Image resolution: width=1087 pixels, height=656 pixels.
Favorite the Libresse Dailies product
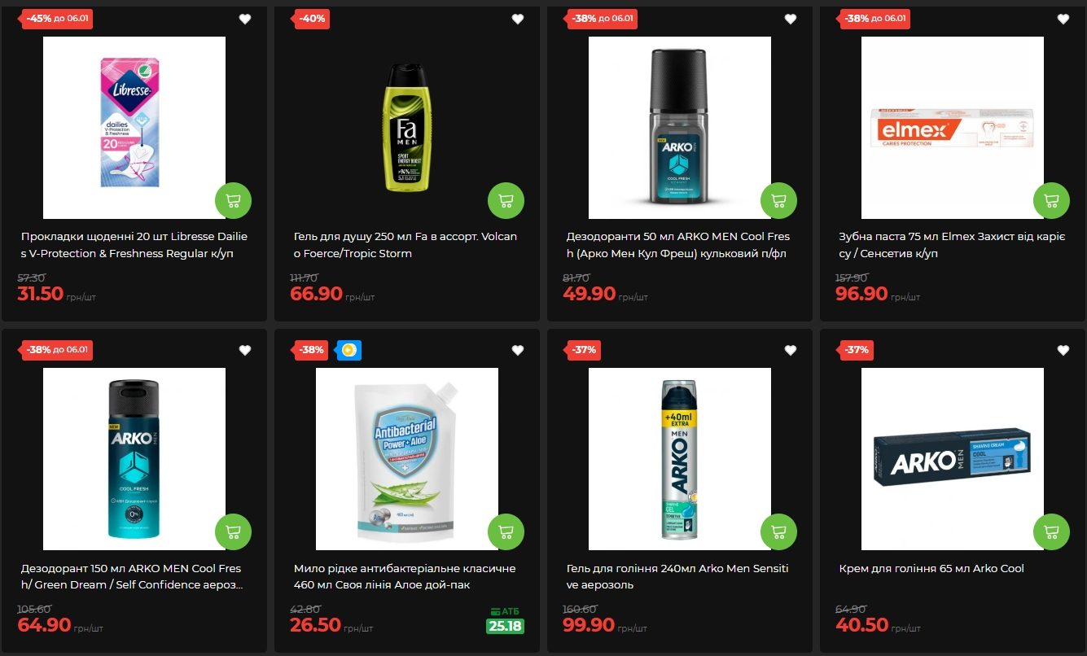(245, 20)
